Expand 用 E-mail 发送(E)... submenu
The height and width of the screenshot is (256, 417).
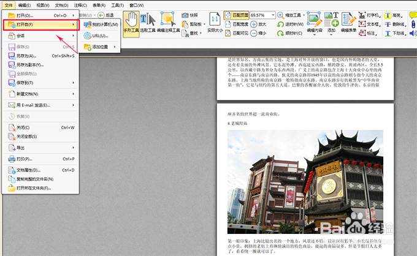(41, 105)
